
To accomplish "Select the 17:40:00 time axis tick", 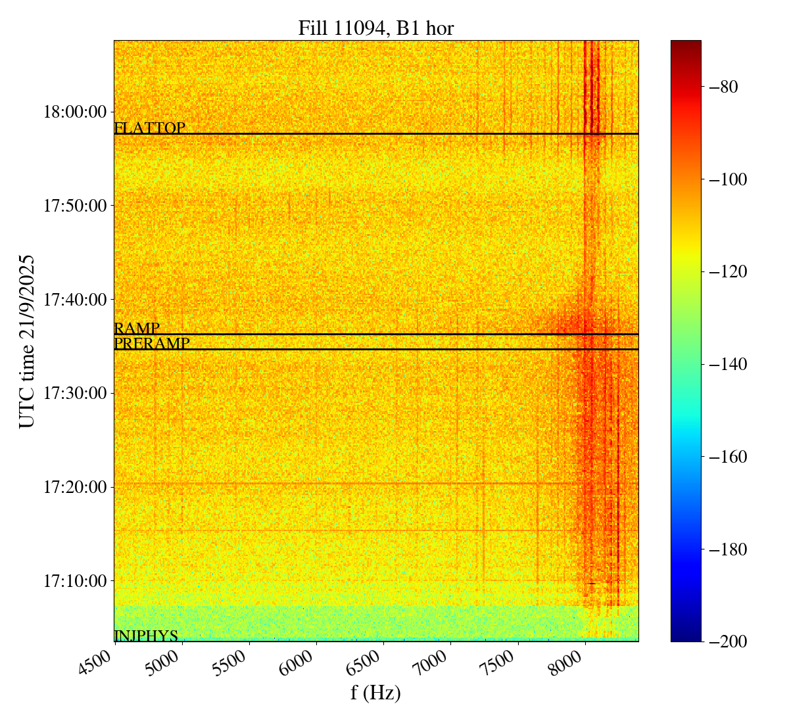I will click(x=74, y=300).
